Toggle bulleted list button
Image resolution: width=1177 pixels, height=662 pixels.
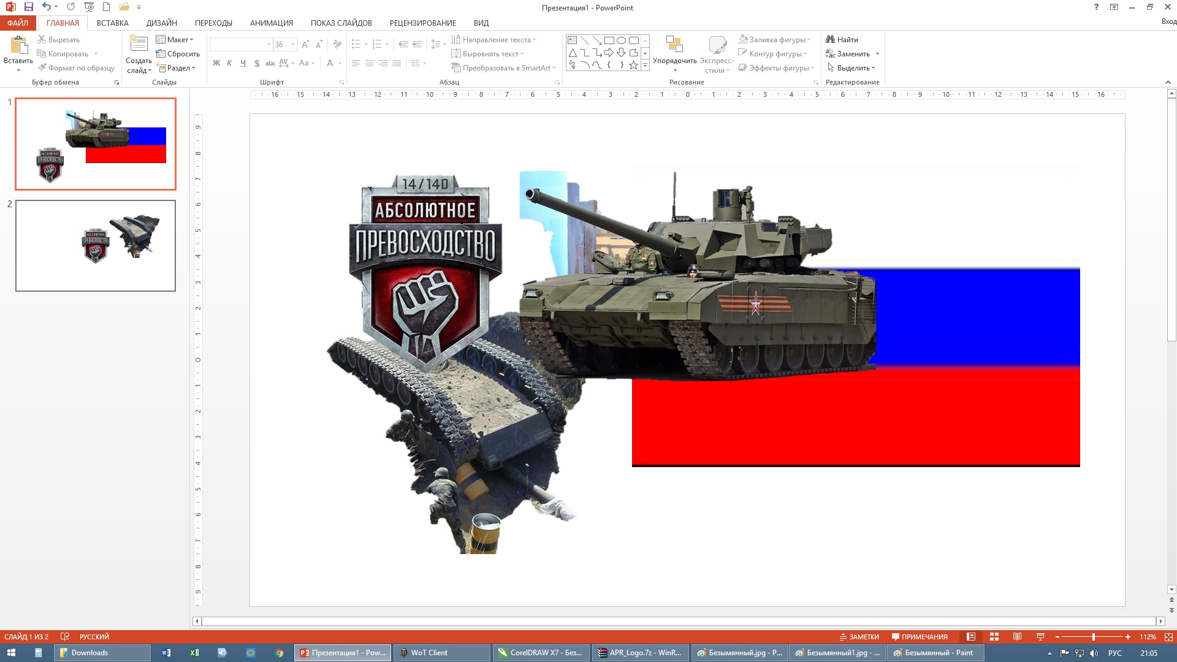[x=356, y=45]
